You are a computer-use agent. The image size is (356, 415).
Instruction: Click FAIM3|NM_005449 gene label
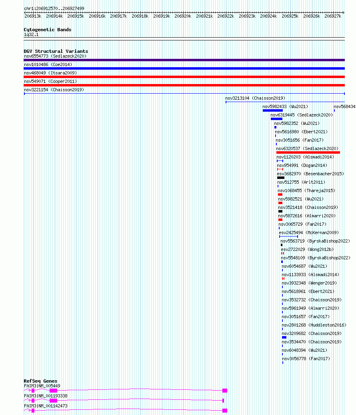[42, 386]
